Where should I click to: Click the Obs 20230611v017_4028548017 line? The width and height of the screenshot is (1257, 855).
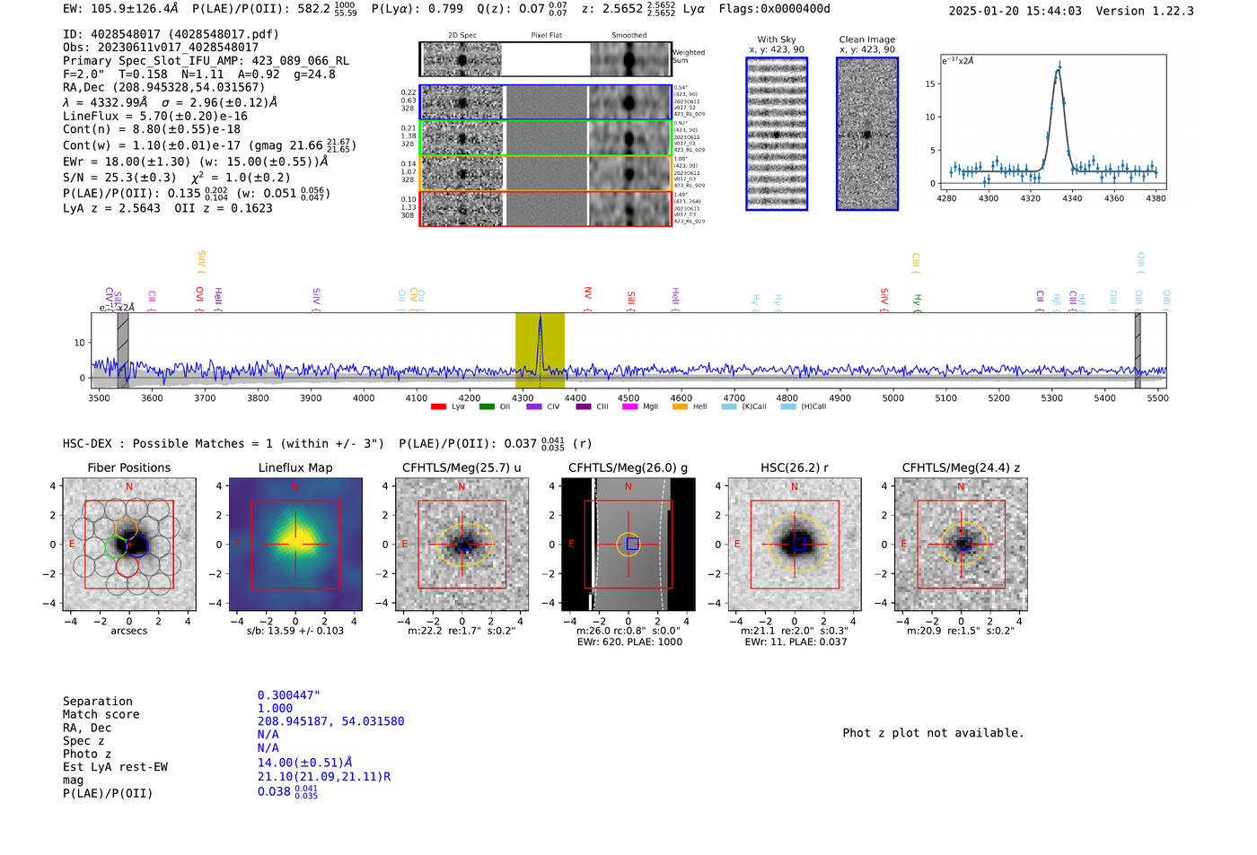point(161,48)
